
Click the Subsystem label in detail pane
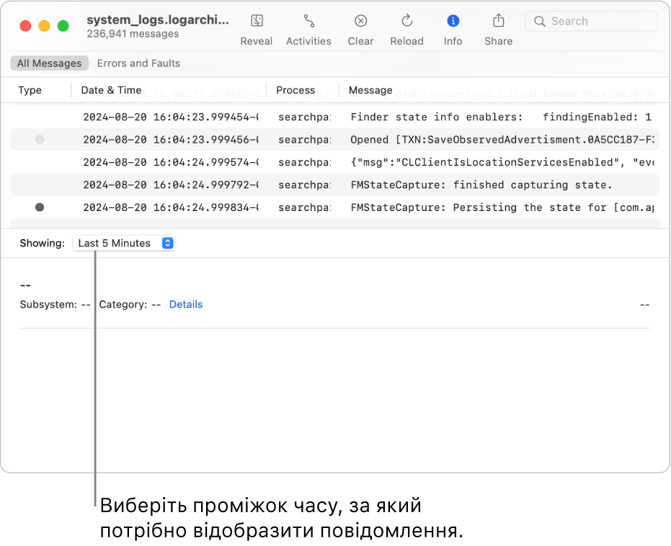[48, 305]
